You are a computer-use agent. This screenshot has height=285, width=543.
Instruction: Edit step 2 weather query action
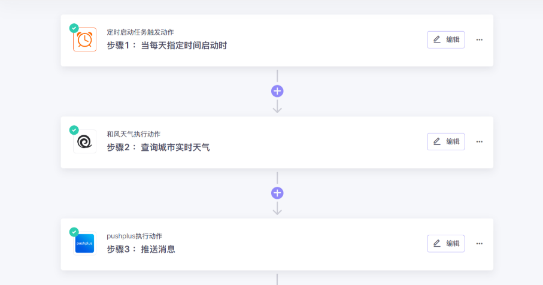point(445,141)
